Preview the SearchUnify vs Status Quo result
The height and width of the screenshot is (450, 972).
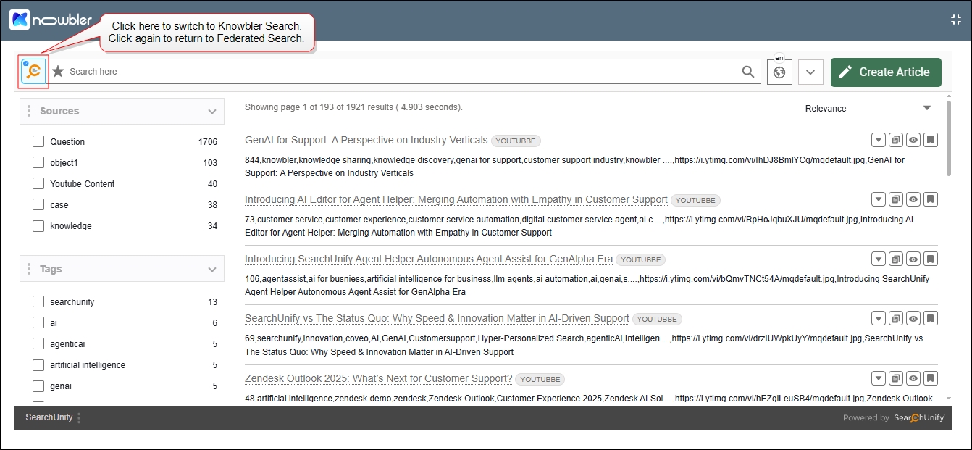(x=913, y=318)
